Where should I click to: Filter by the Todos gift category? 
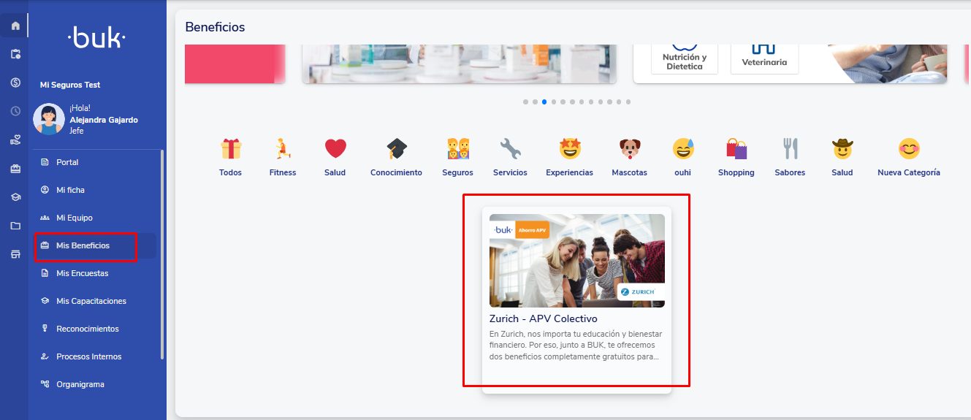click(230, 149)
